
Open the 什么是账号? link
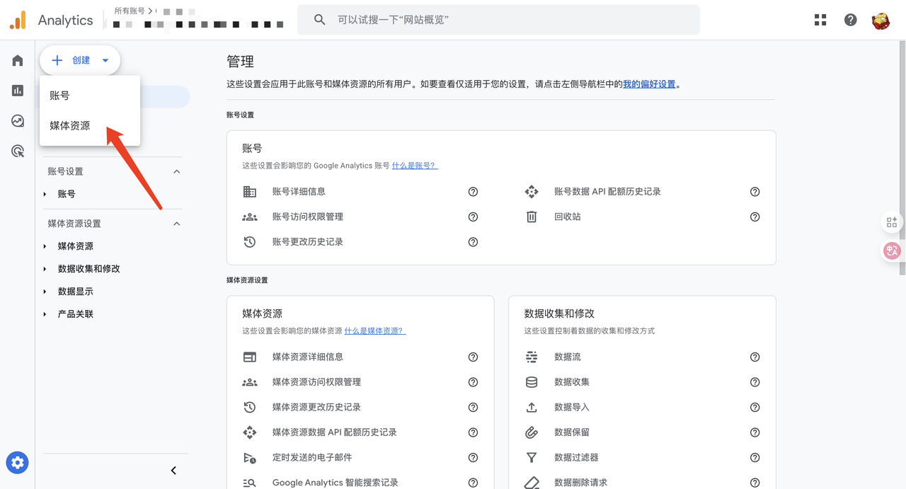click(x=415, y=166)
